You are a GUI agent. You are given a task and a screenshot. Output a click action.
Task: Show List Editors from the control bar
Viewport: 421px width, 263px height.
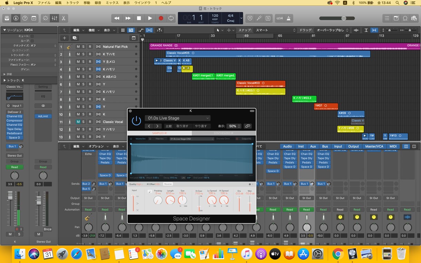point(387,18)
